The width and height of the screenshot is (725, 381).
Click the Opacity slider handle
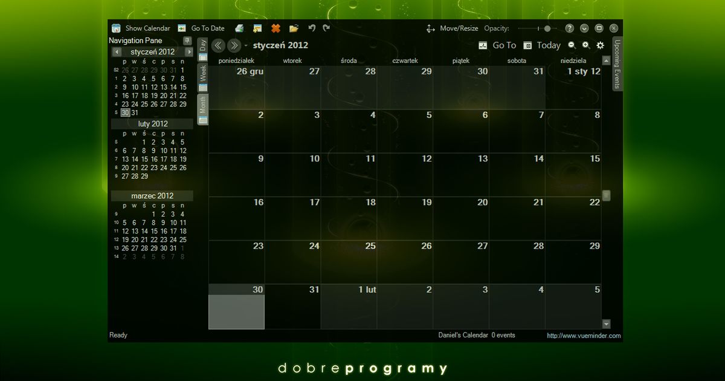tap(547, 28)
